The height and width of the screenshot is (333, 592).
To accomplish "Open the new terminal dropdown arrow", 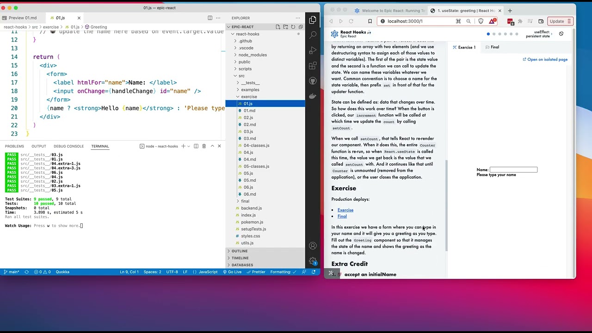I will tap(189, 146).
